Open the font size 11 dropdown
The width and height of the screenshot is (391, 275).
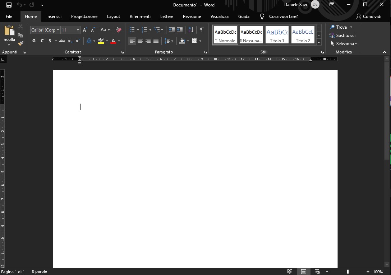click(x=78, y=30)
